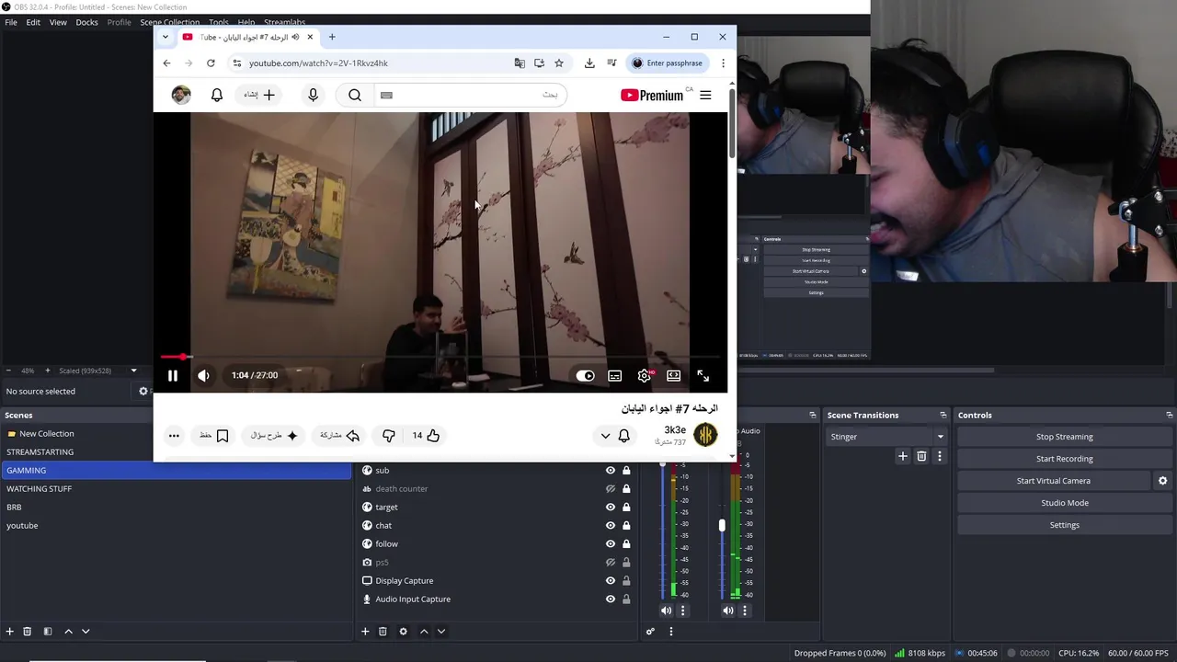Save video with the bookmark button
The height and width of the screenshot is (662, 1177).
214,436
